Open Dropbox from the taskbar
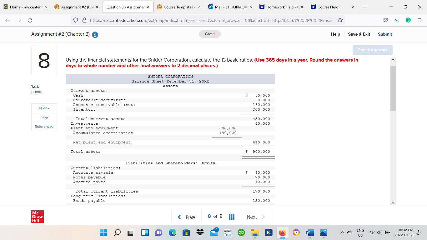This screenshot has height=240, width=427. click(x=200, y=233)
